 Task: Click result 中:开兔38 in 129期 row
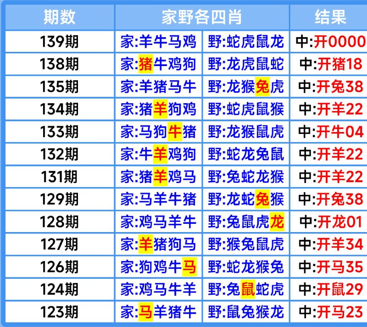point(328,199)
